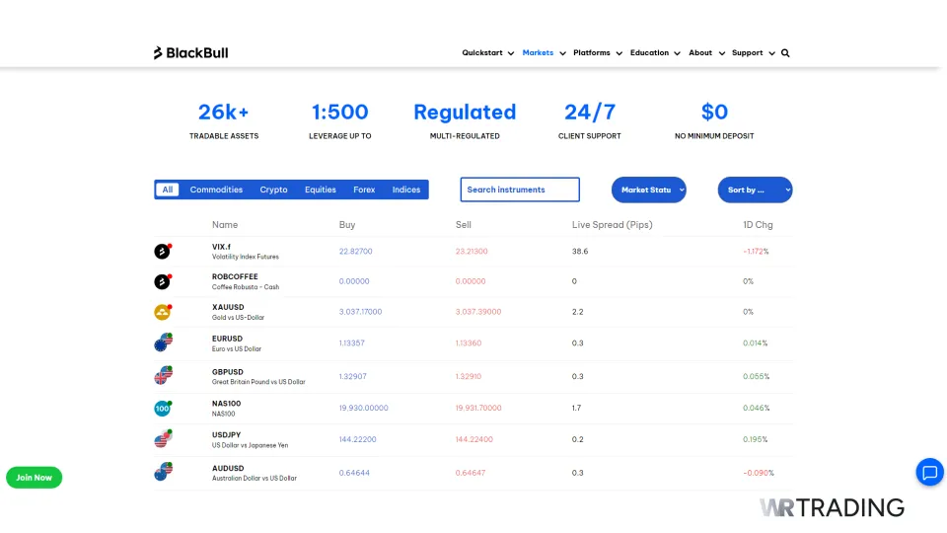This screenshot has width=947, height=533.
Task: Select the Crypto filter tab
Action: 273,190
